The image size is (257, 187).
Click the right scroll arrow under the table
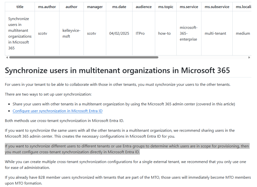(x=249, y=57)
